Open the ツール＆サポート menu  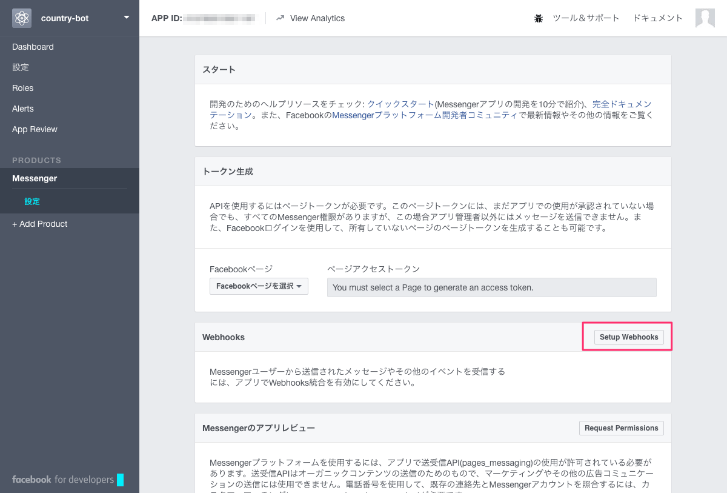[x=585, y=18]
